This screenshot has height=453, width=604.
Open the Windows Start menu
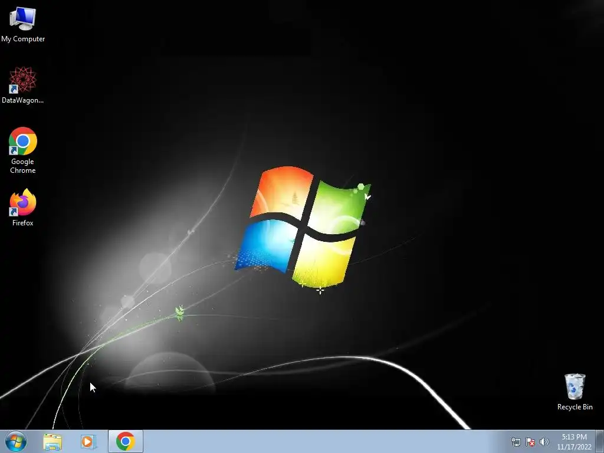tap(16, 441)
